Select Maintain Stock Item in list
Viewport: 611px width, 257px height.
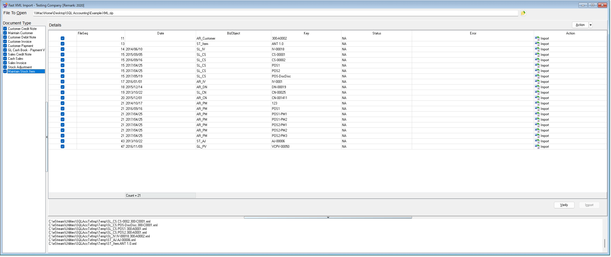point(21,71)
